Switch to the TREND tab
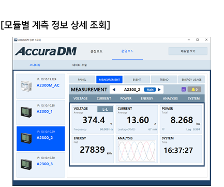Screen dimensions: 224x187 point(164,80)
